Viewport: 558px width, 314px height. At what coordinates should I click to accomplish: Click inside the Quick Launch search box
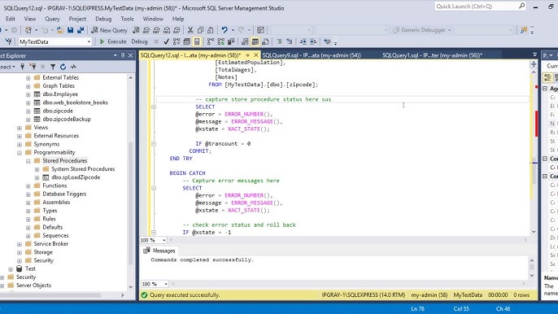[x=476, y=6]
